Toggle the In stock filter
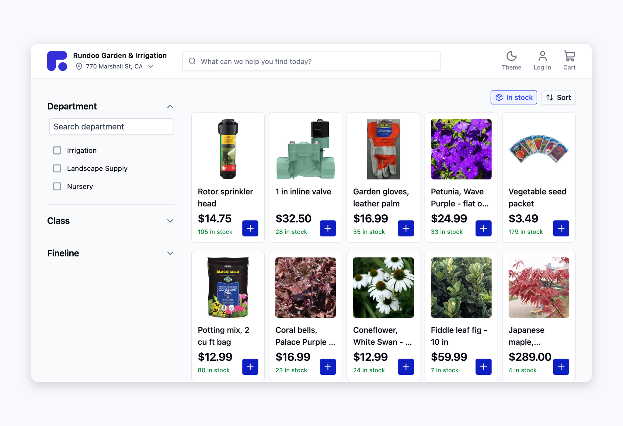The width and height of the screenshot is (623, 426). (513, 97)
